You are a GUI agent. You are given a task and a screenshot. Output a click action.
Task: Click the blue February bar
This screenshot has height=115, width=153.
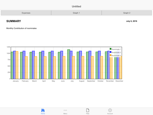pos(24,65)
